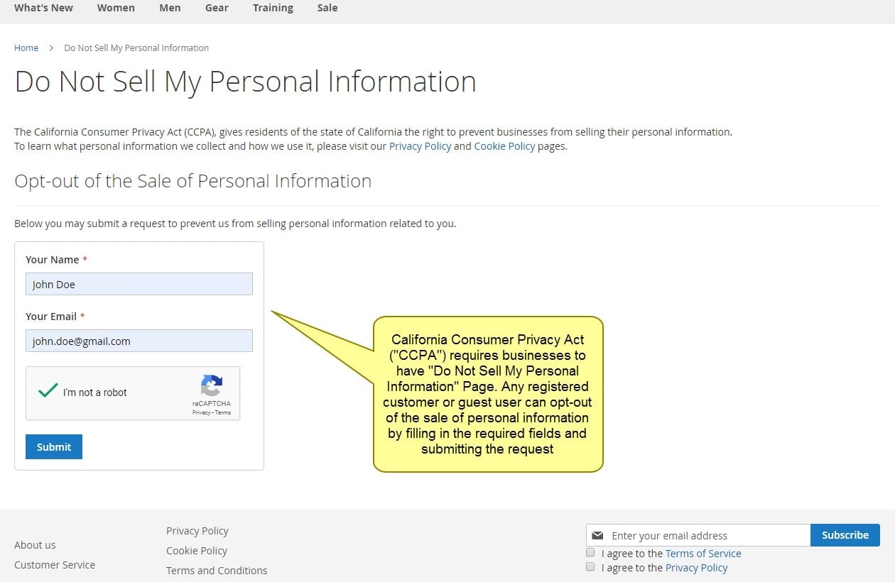The image size is (895, 582).
Task: Click the newsletter email address field
Action: pos(703,535)
